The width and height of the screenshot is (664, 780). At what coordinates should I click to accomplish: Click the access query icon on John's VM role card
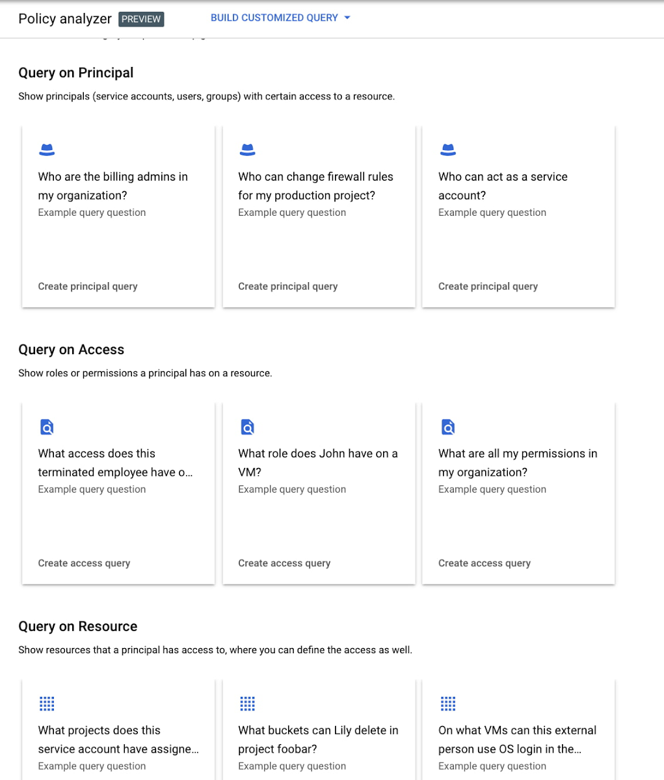click(247, 427)
